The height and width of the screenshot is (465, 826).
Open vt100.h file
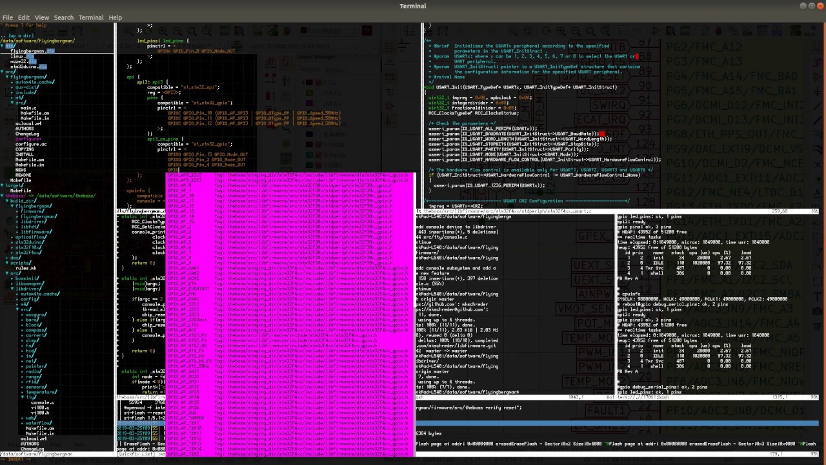pos(40,413)
